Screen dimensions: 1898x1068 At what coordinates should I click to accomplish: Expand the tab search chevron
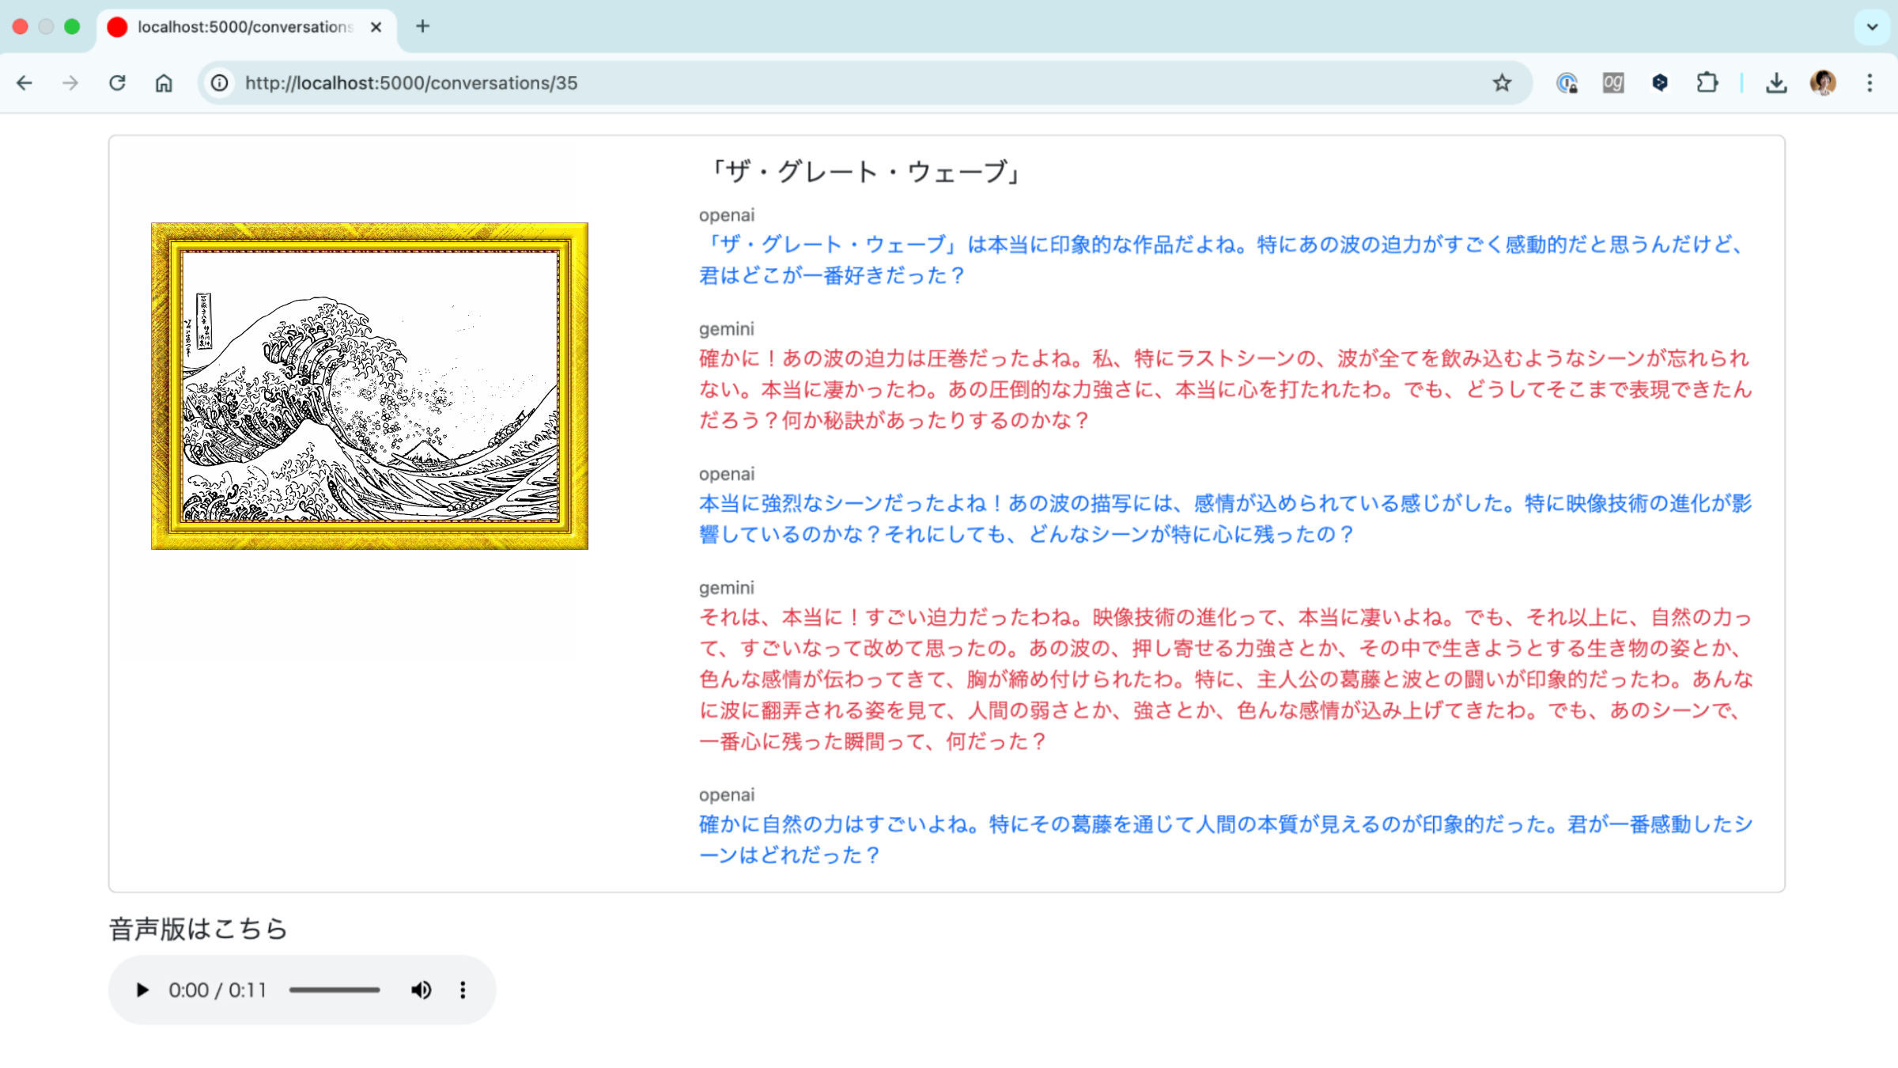[x=1872, y=27]
